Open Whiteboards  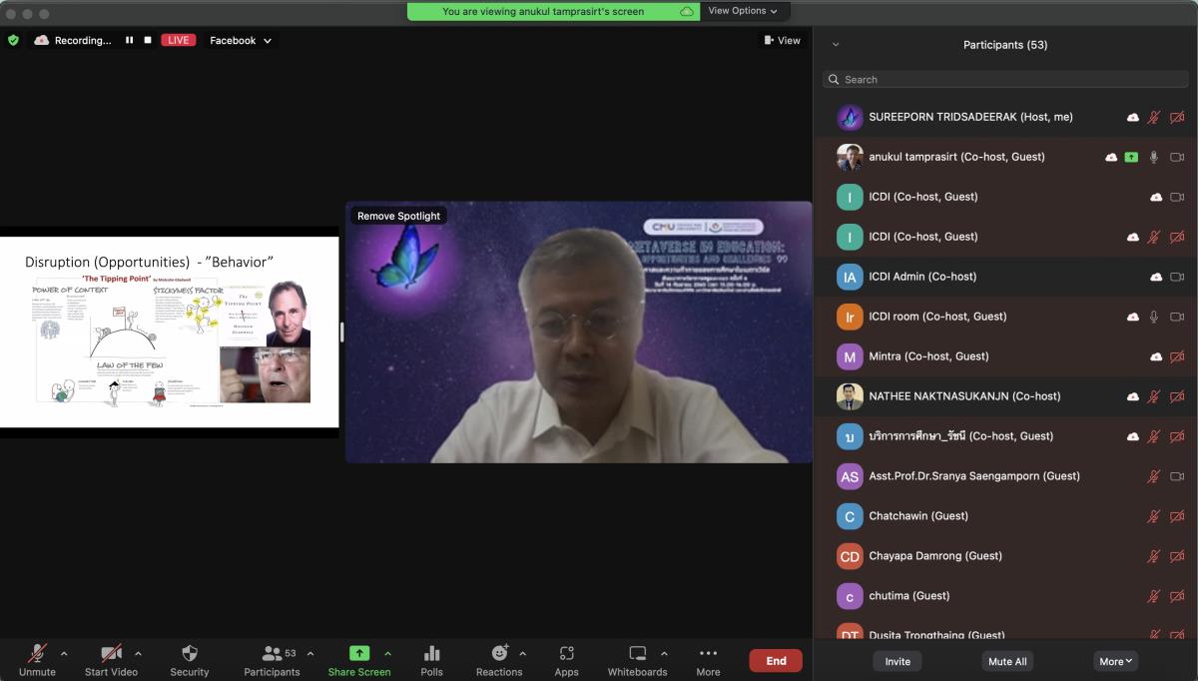637,659
